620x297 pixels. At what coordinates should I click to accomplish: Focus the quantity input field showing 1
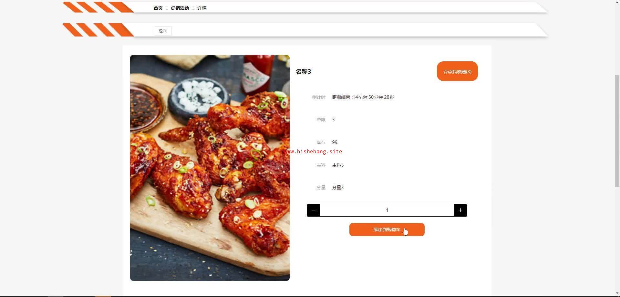click(x=387, y=210)
